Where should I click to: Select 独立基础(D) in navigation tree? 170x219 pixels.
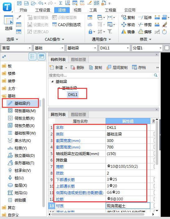(21, 155)
